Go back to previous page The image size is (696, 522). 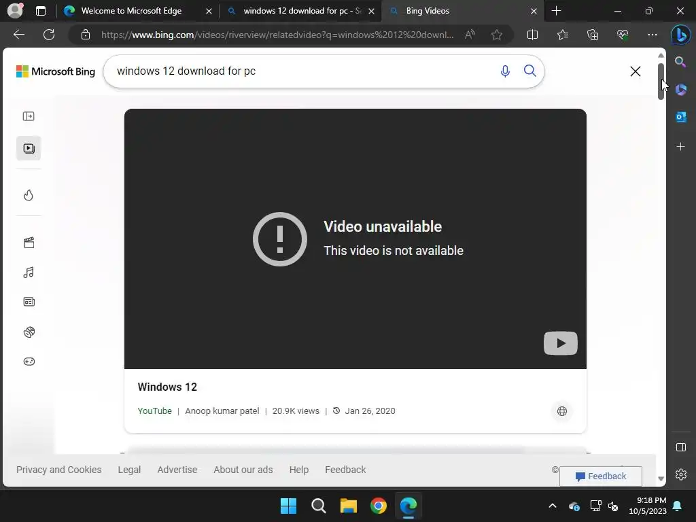(x=19, y=34)
